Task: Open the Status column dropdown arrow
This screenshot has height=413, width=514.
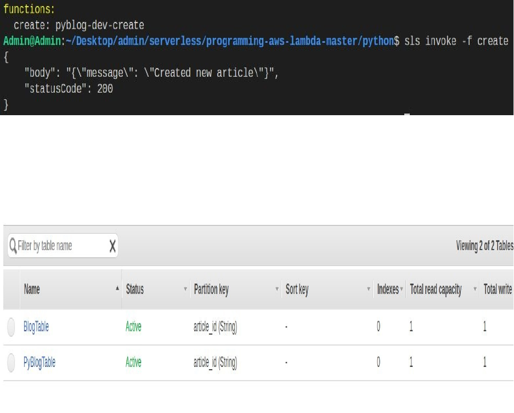Action: point(185,290)
